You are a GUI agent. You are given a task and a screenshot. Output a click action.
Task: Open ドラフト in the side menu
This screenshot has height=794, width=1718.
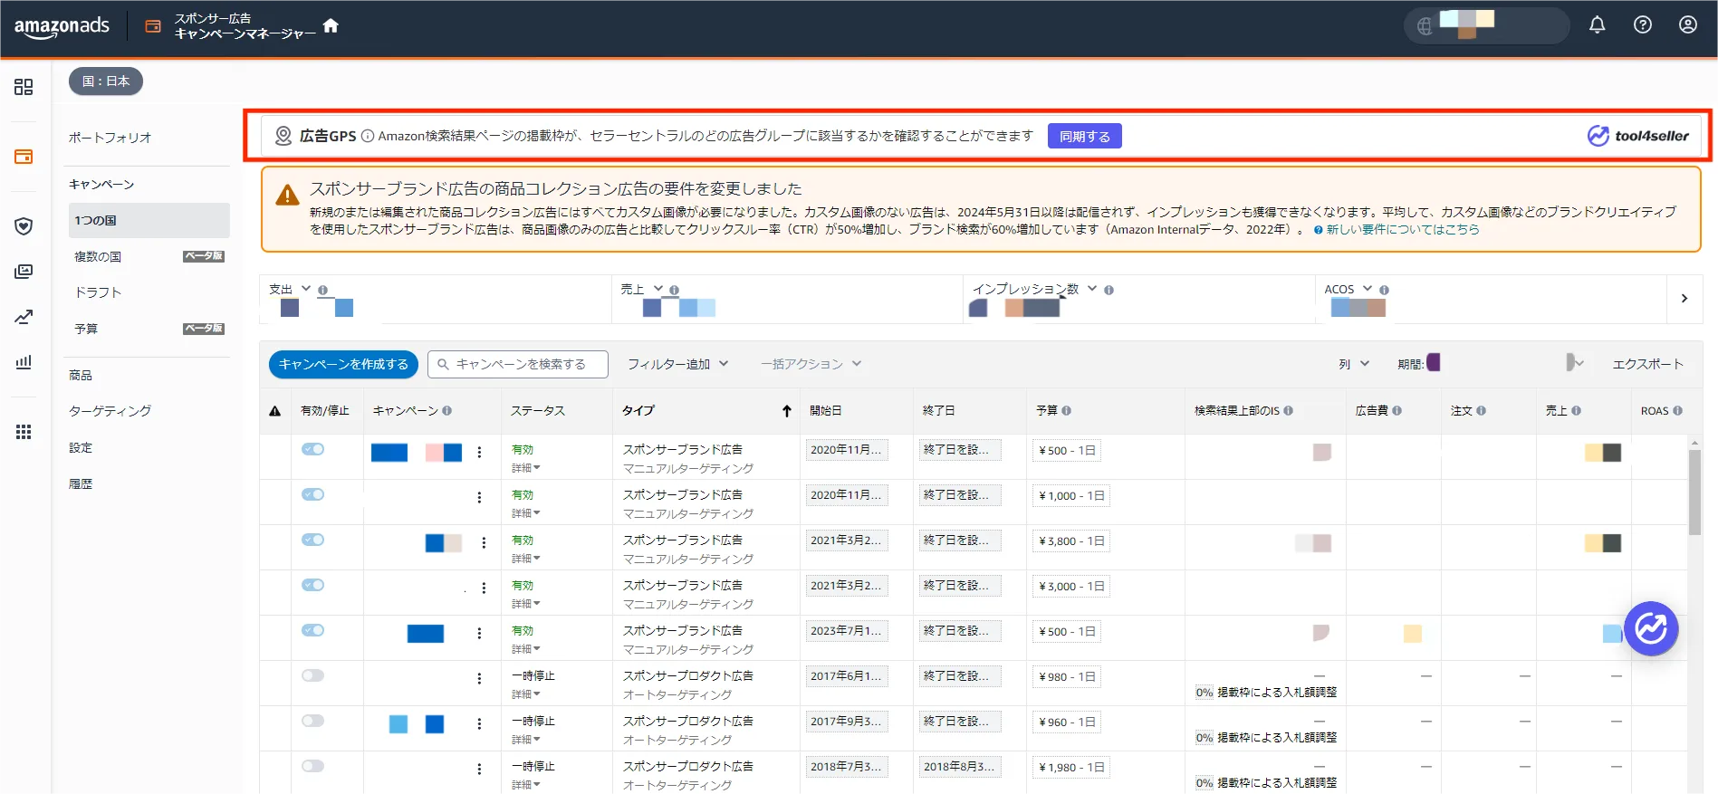pyautogui.click(x=98, y=292)
